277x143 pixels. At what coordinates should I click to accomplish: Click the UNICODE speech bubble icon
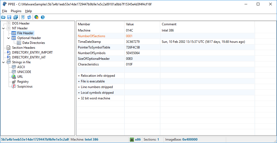pyautogui.click(x=14, y=72)
